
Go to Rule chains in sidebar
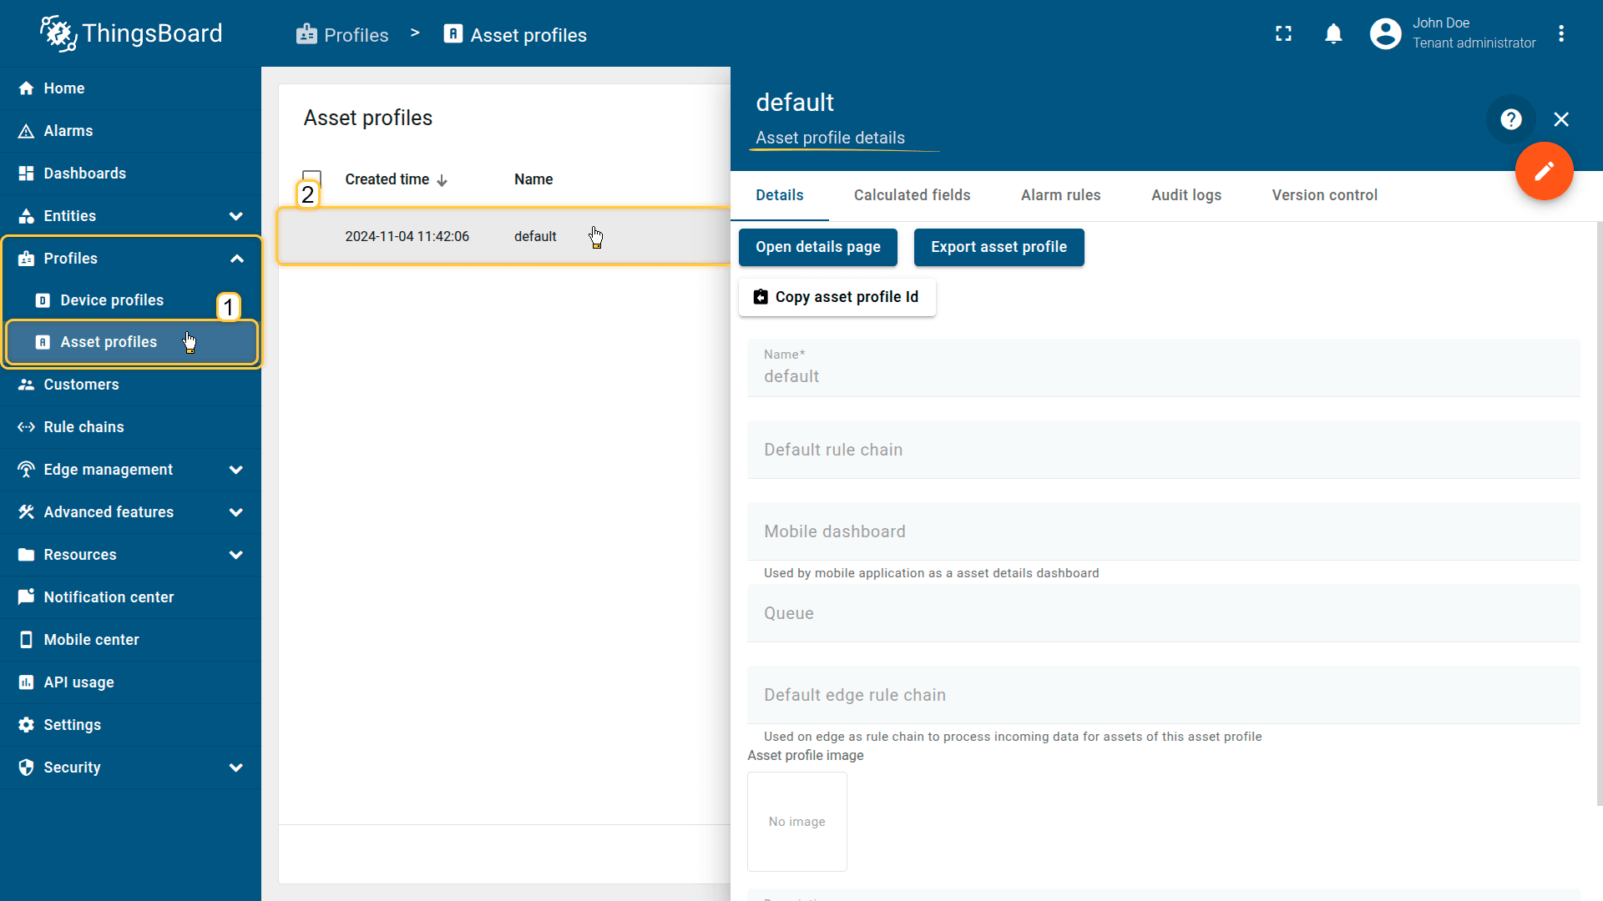click(83, 427)
